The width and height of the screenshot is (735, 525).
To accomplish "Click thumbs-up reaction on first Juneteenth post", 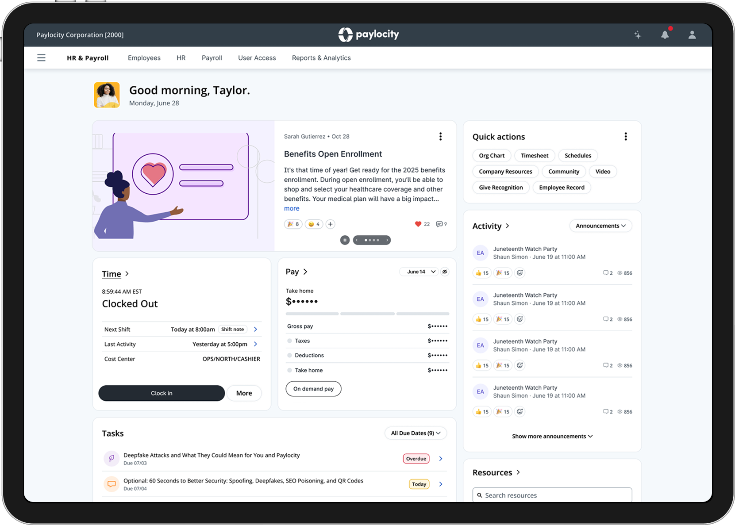I will coord(482,273).
